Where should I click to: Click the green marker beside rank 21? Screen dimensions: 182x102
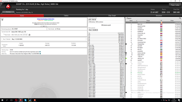click(x=126, y=59)
